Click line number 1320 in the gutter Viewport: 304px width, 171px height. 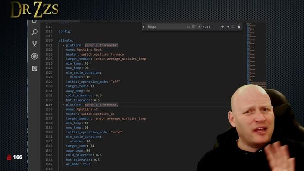(48, 40)
